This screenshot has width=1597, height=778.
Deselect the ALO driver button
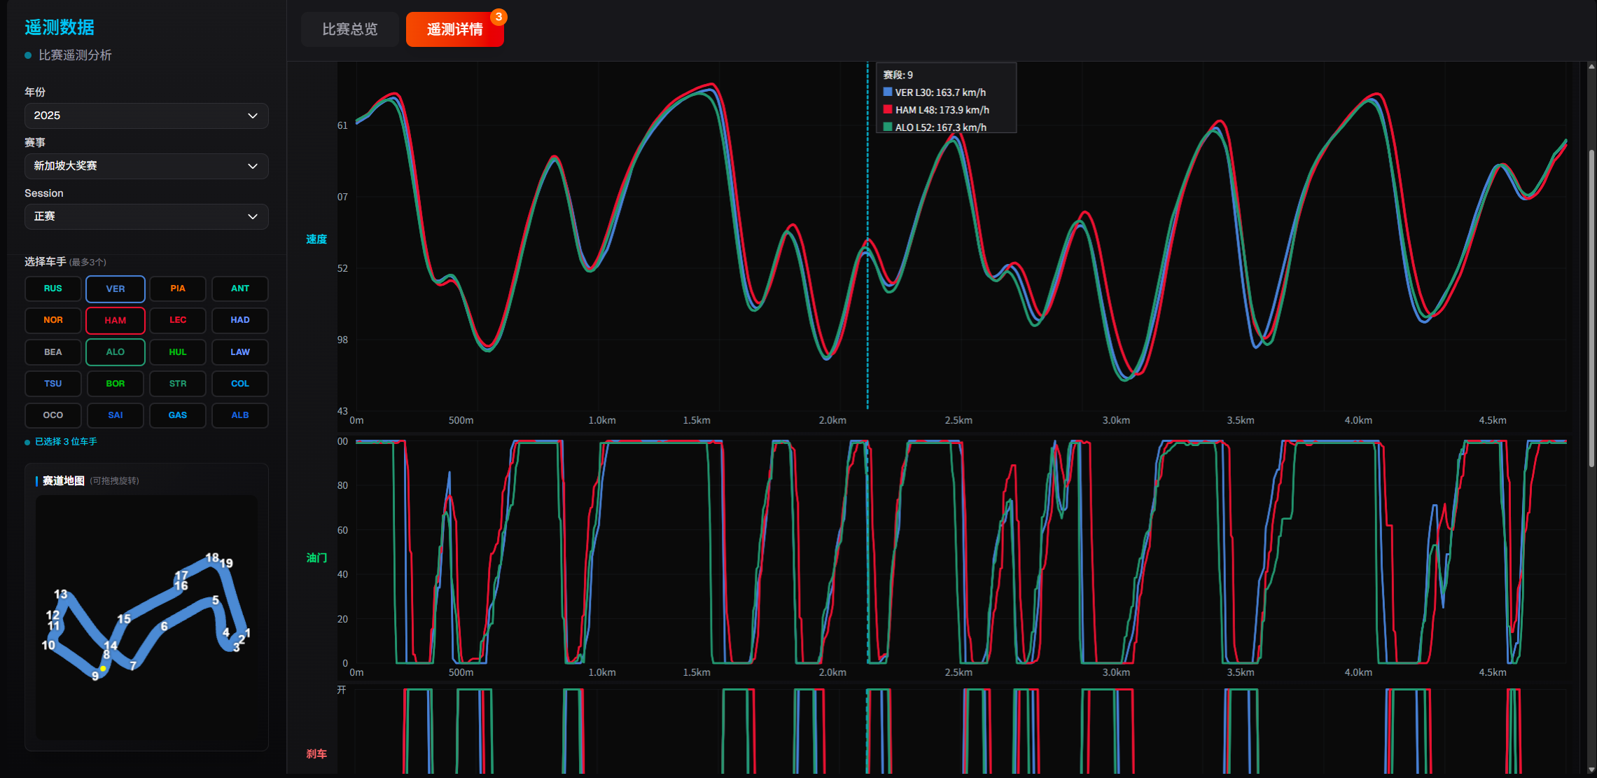(115, 352)
